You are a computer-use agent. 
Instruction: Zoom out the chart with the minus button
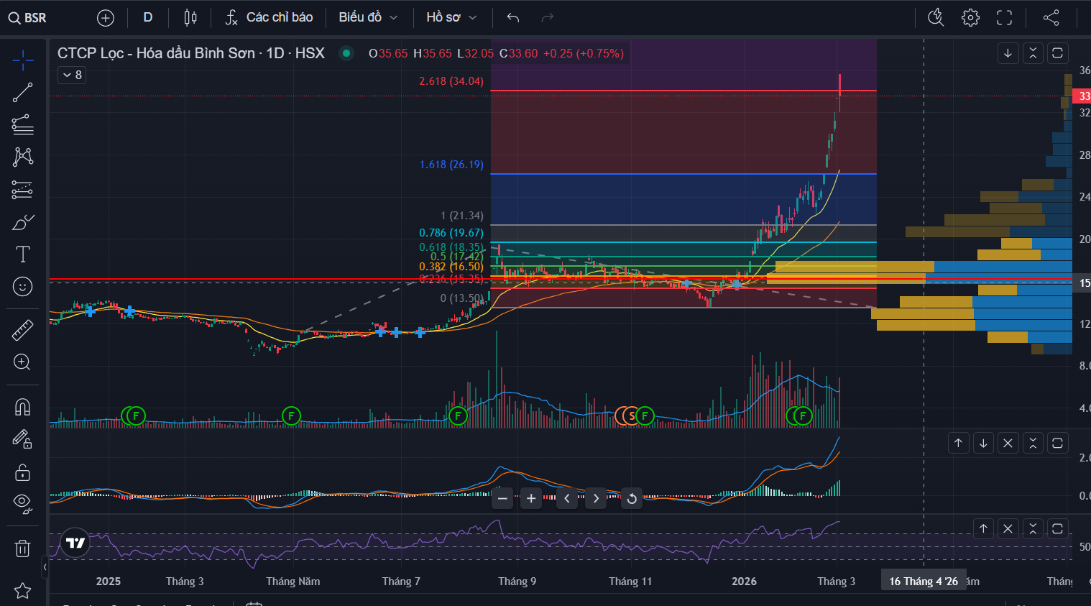(x=502, y=498)
